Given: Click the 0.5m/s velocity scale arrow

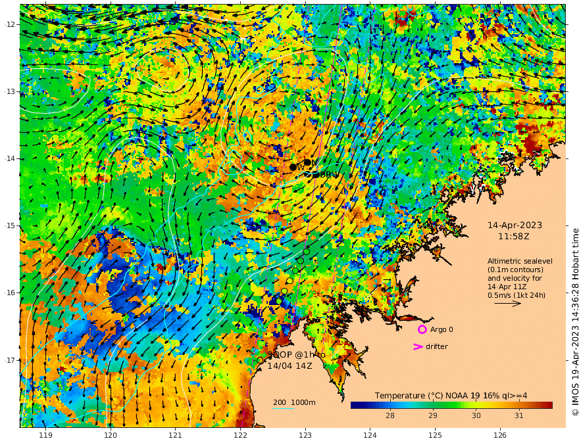Looking at the screenshot, I should coord(507,304).
